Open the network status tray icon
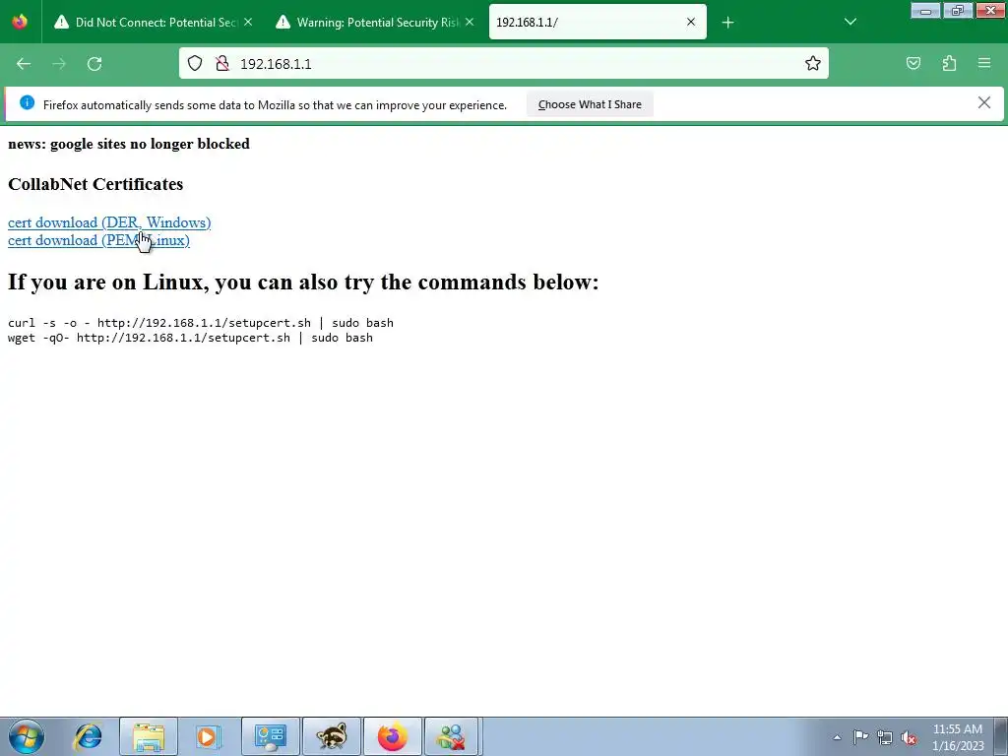This screenshot has width=1008, height=756. pos(885,737)
